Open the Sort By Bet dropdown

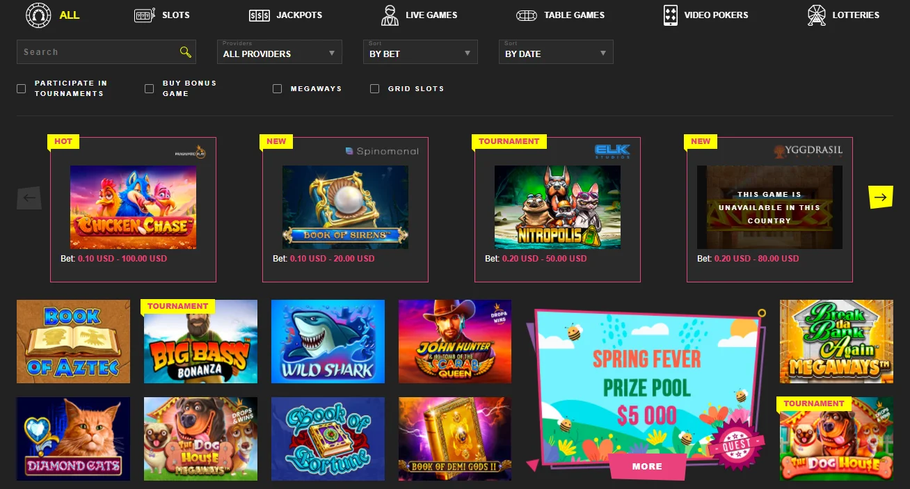point(420,52)
